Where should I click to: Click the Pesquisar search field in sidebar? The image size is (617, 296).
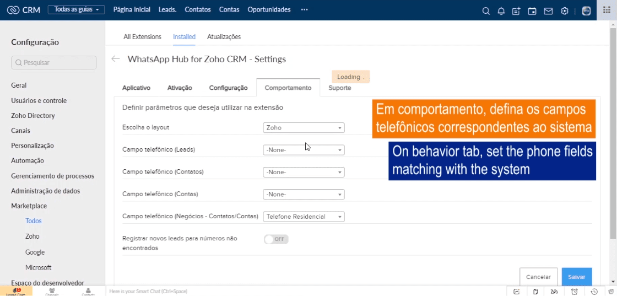point(54,63)
